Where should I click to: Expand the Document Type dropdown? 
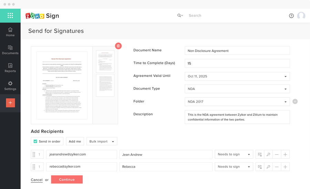point(237,89)
